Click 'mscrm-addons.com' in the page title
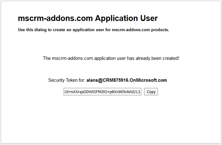Image resolution: width=222 pixels, height=145 pixels. tap(55, 18)
